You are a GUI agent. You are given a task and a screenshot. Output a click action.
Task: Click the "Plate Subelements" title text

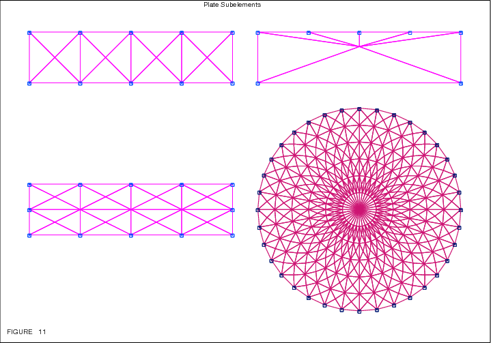pyautogui.click(x=232, y=5)
